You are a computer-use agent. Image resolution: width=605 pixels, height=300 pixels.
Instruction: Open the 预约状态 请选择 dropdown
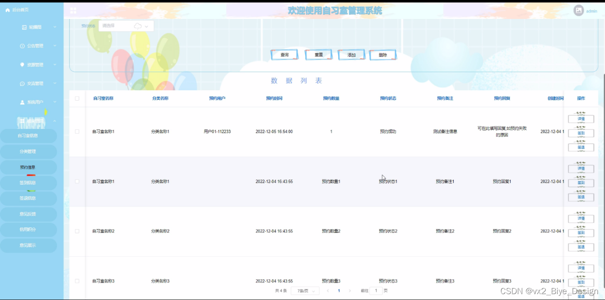click(126, 26)
